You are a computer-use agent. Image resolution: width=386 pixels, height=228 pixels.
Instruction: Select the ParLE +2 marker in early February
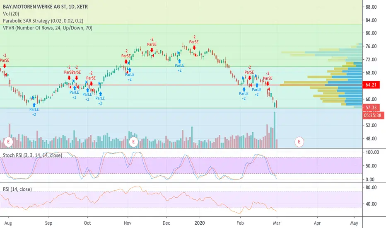tap(244, 93)
